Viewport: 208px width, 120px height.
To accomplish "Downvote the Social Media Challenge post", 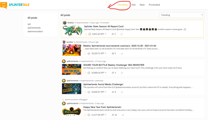I will click(89, 92).
